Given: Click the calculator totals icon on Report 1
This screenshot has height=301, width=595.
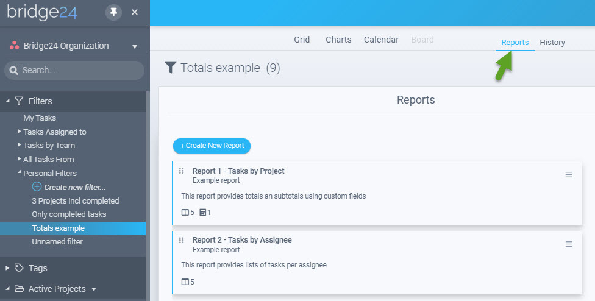Looking at the screenshot, I should (202, 213).
